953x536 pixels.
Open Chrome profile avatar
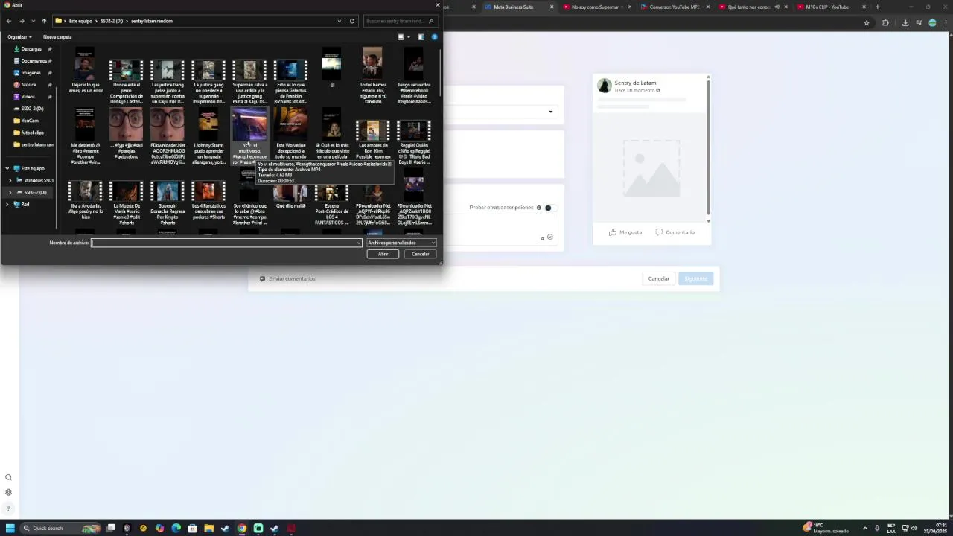click(932, 23)
